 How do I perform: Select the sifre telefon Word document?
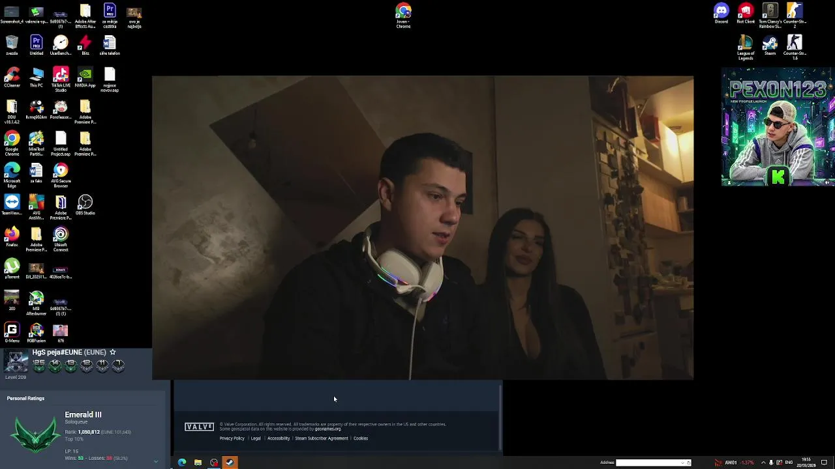[x=110, y=45]
